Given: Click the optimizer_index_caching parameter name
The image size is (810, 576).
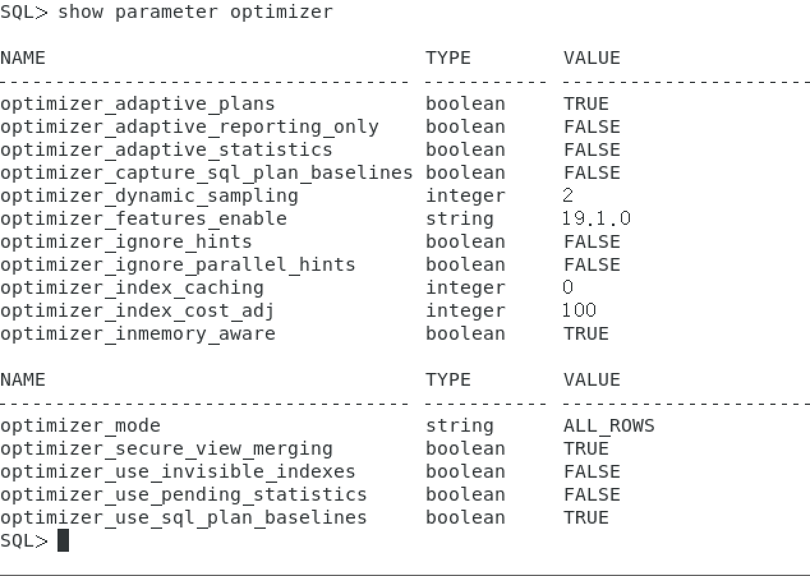Looking at the screenshot, I should [132, 288].
